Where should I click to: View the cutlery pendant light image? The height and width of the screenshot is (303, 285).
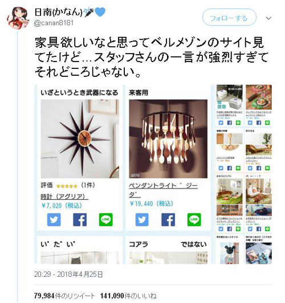(168, 139)
